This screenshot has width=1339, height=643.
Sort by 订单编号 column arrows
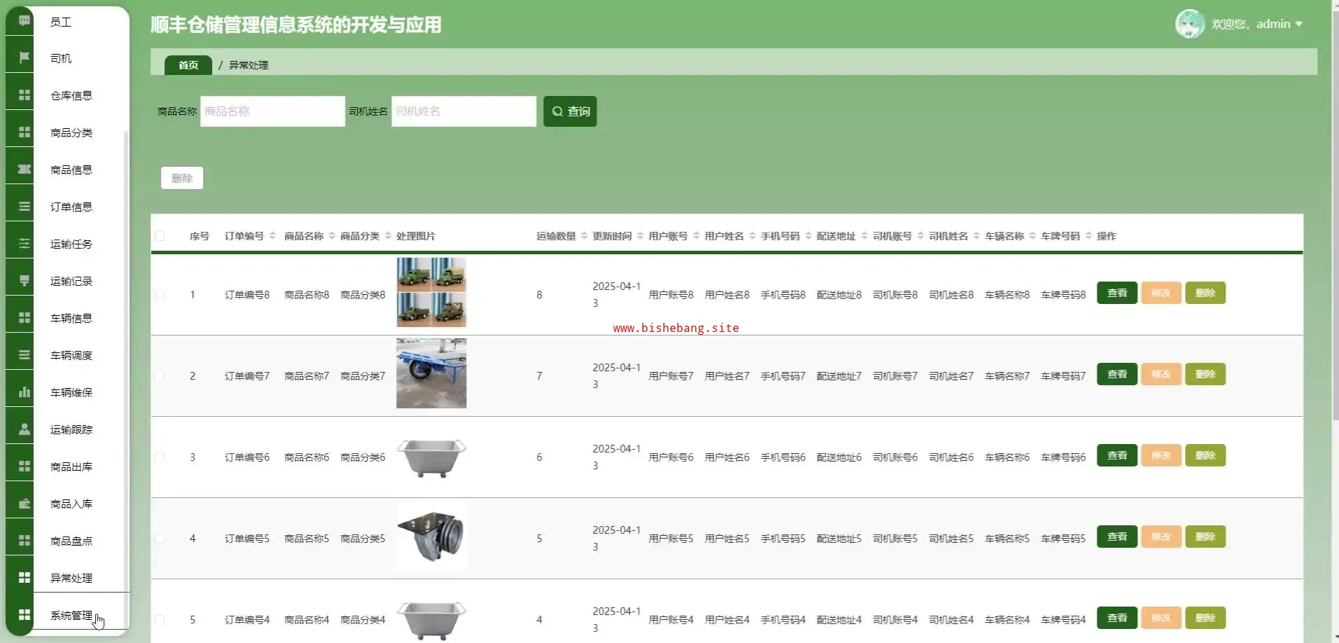(272, 236)
